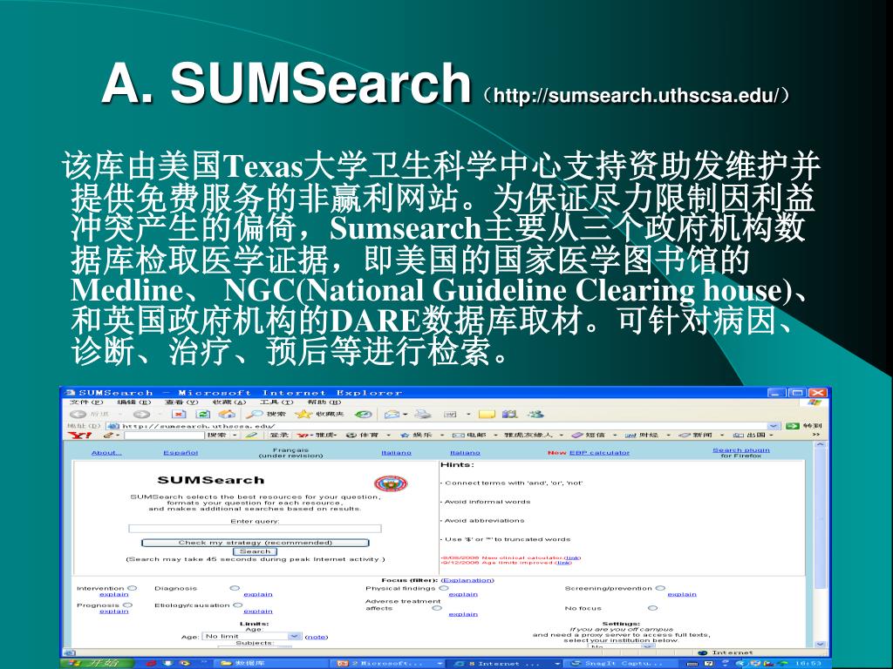
Task: Expand the Internet Explorer taskbar group dropdown
Action: 557,663
